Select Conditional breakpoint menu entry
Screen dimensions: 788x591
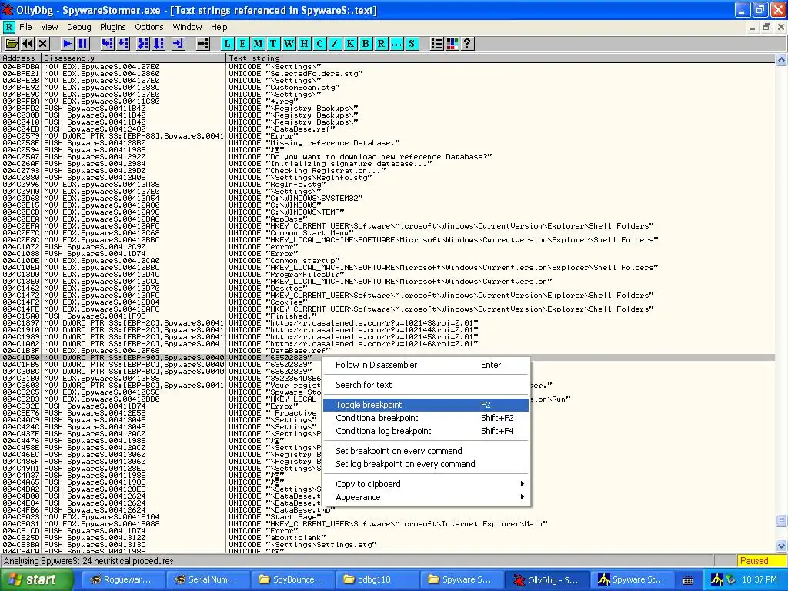point(426,418)
